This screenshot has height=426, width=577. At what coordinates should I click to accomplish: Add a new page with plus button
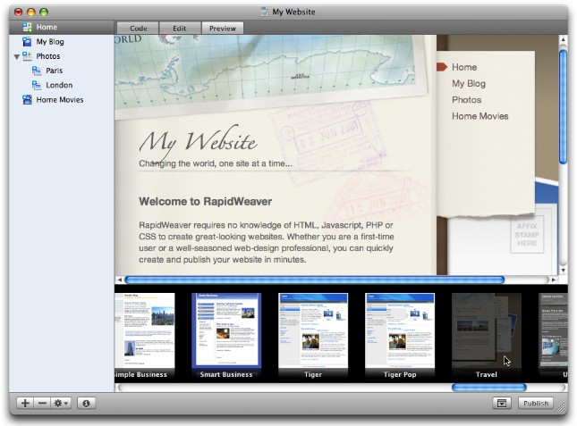25,404
